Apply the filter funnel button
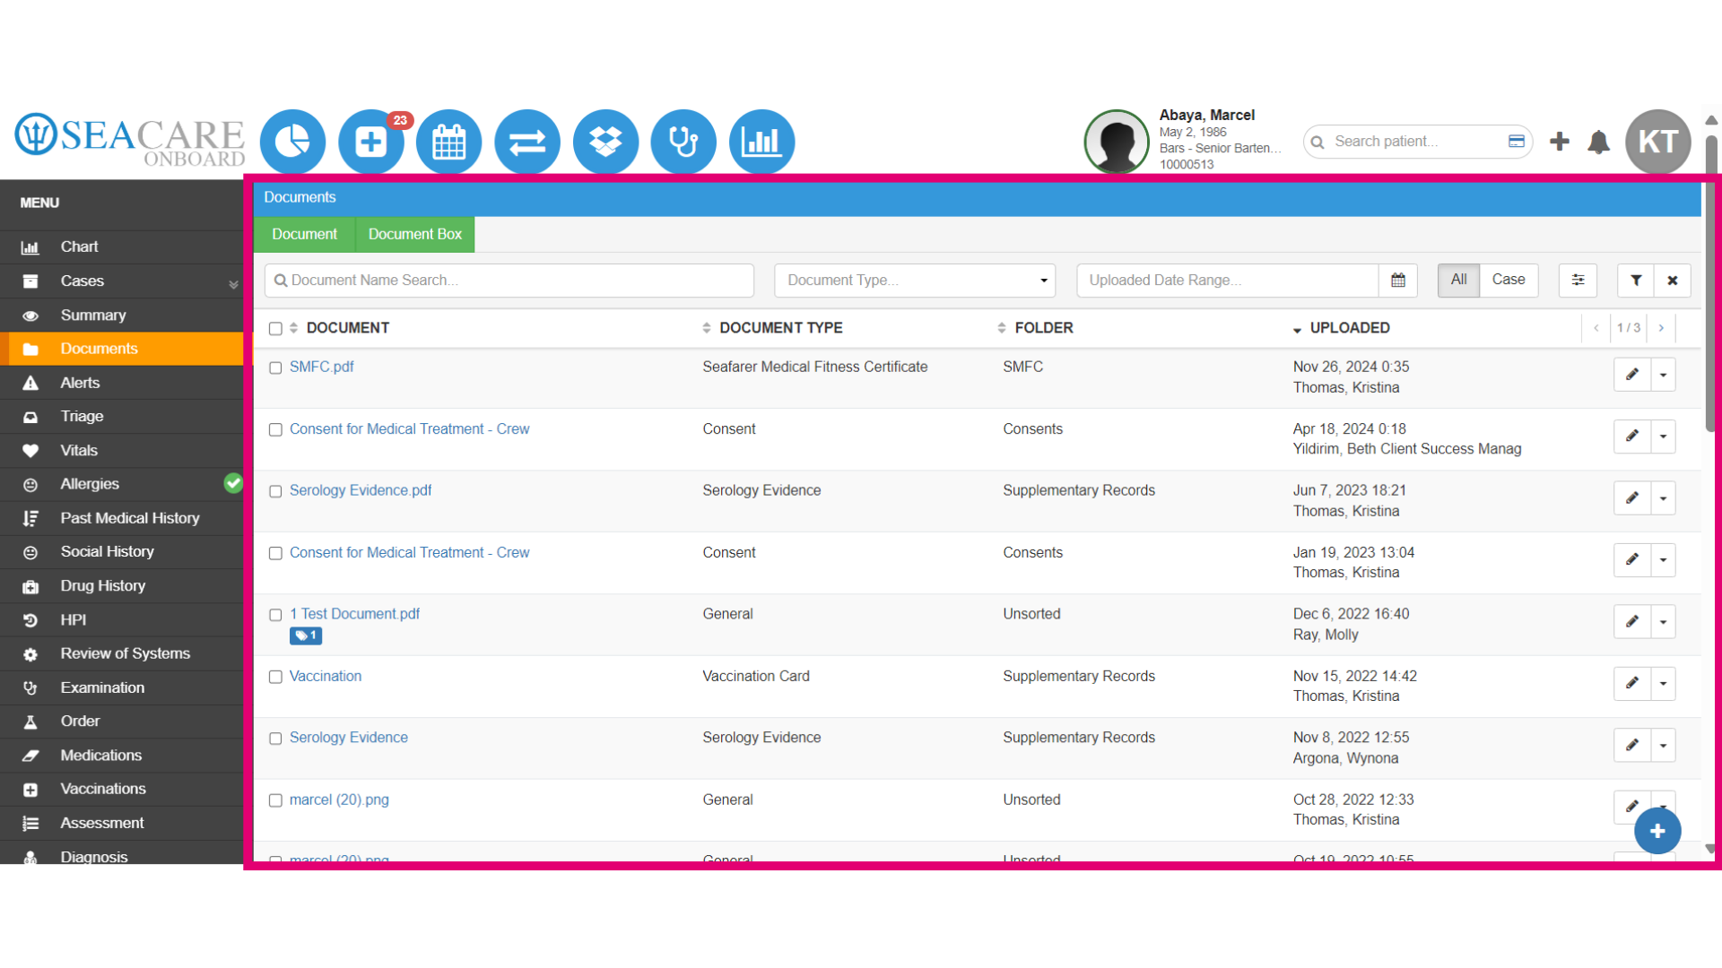Viewport: 1722px width, 968px height. click(1636, 281)
